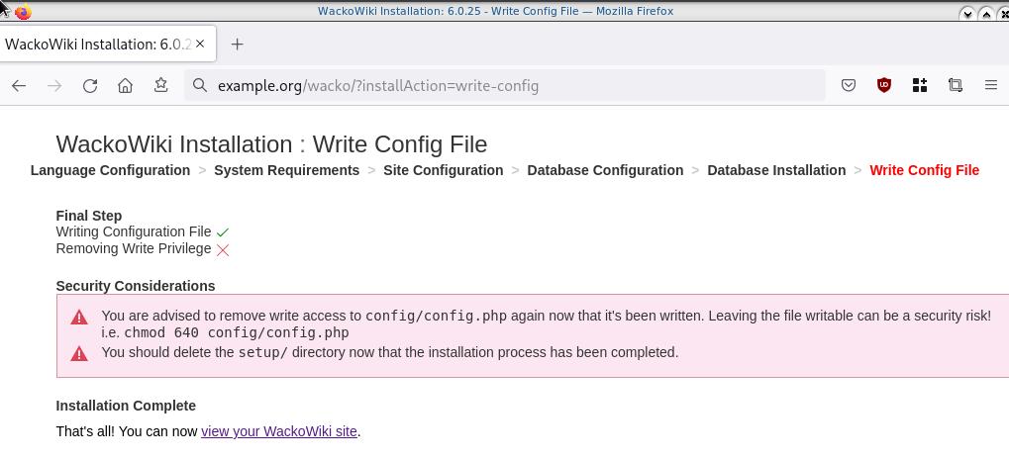This screenshot has height=460, width=1009.
Task: Open the uBlock Origin extension icon
Action: tap(884, 86)
